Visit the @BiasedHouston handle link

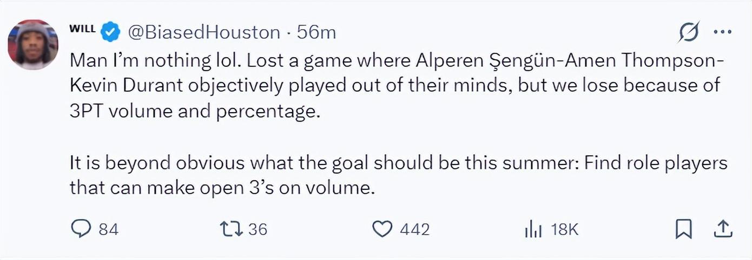(203, 33)
